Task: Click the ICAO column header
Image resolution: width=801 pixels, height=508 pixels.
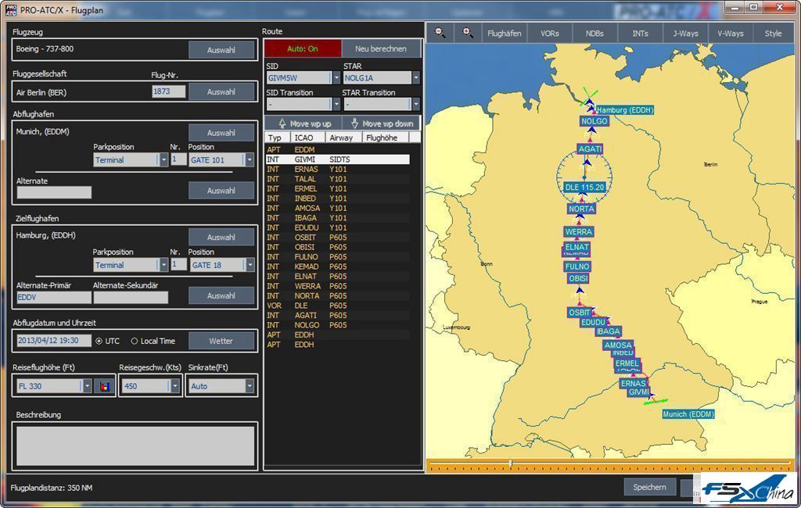Action: 308,138
